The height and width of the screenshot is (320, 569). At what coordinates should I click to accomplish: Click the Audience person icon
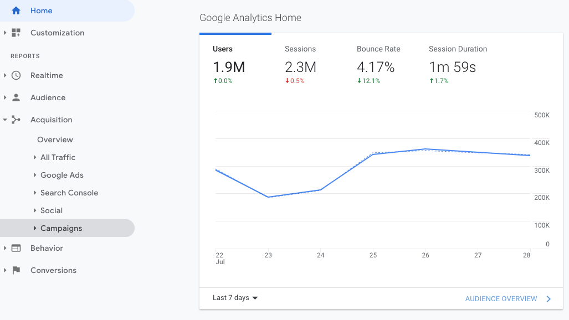[16, 97]
